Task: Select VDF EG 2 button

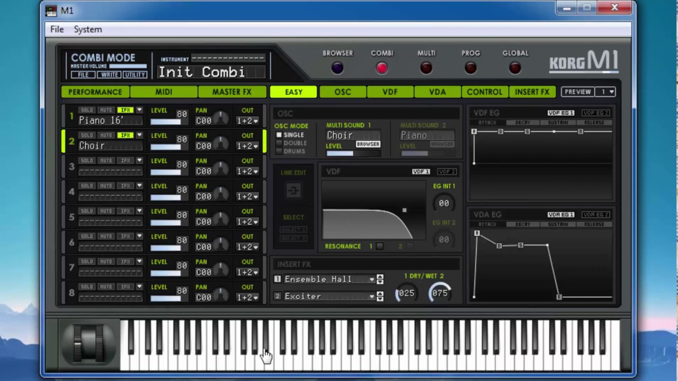Action: (595, 113)
